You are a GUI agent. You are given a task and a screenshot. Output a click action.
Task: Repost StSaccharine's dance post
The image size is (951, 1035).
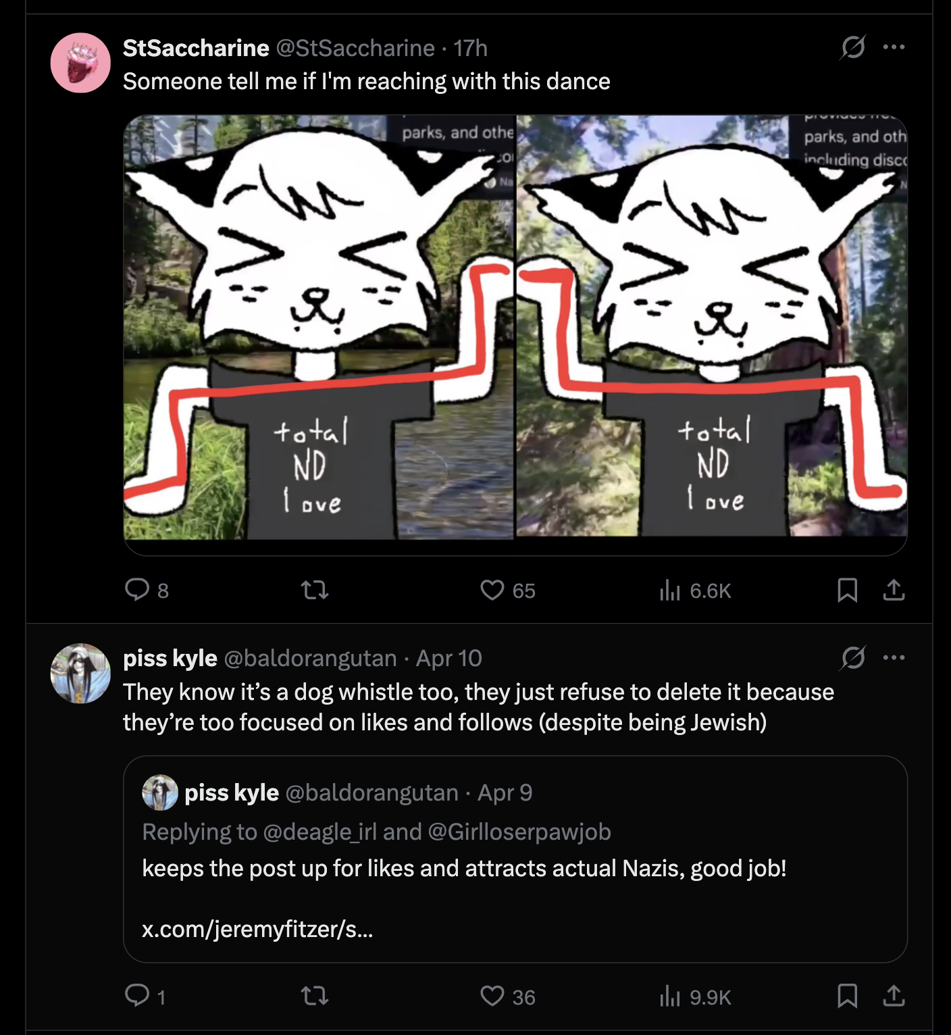315,590
